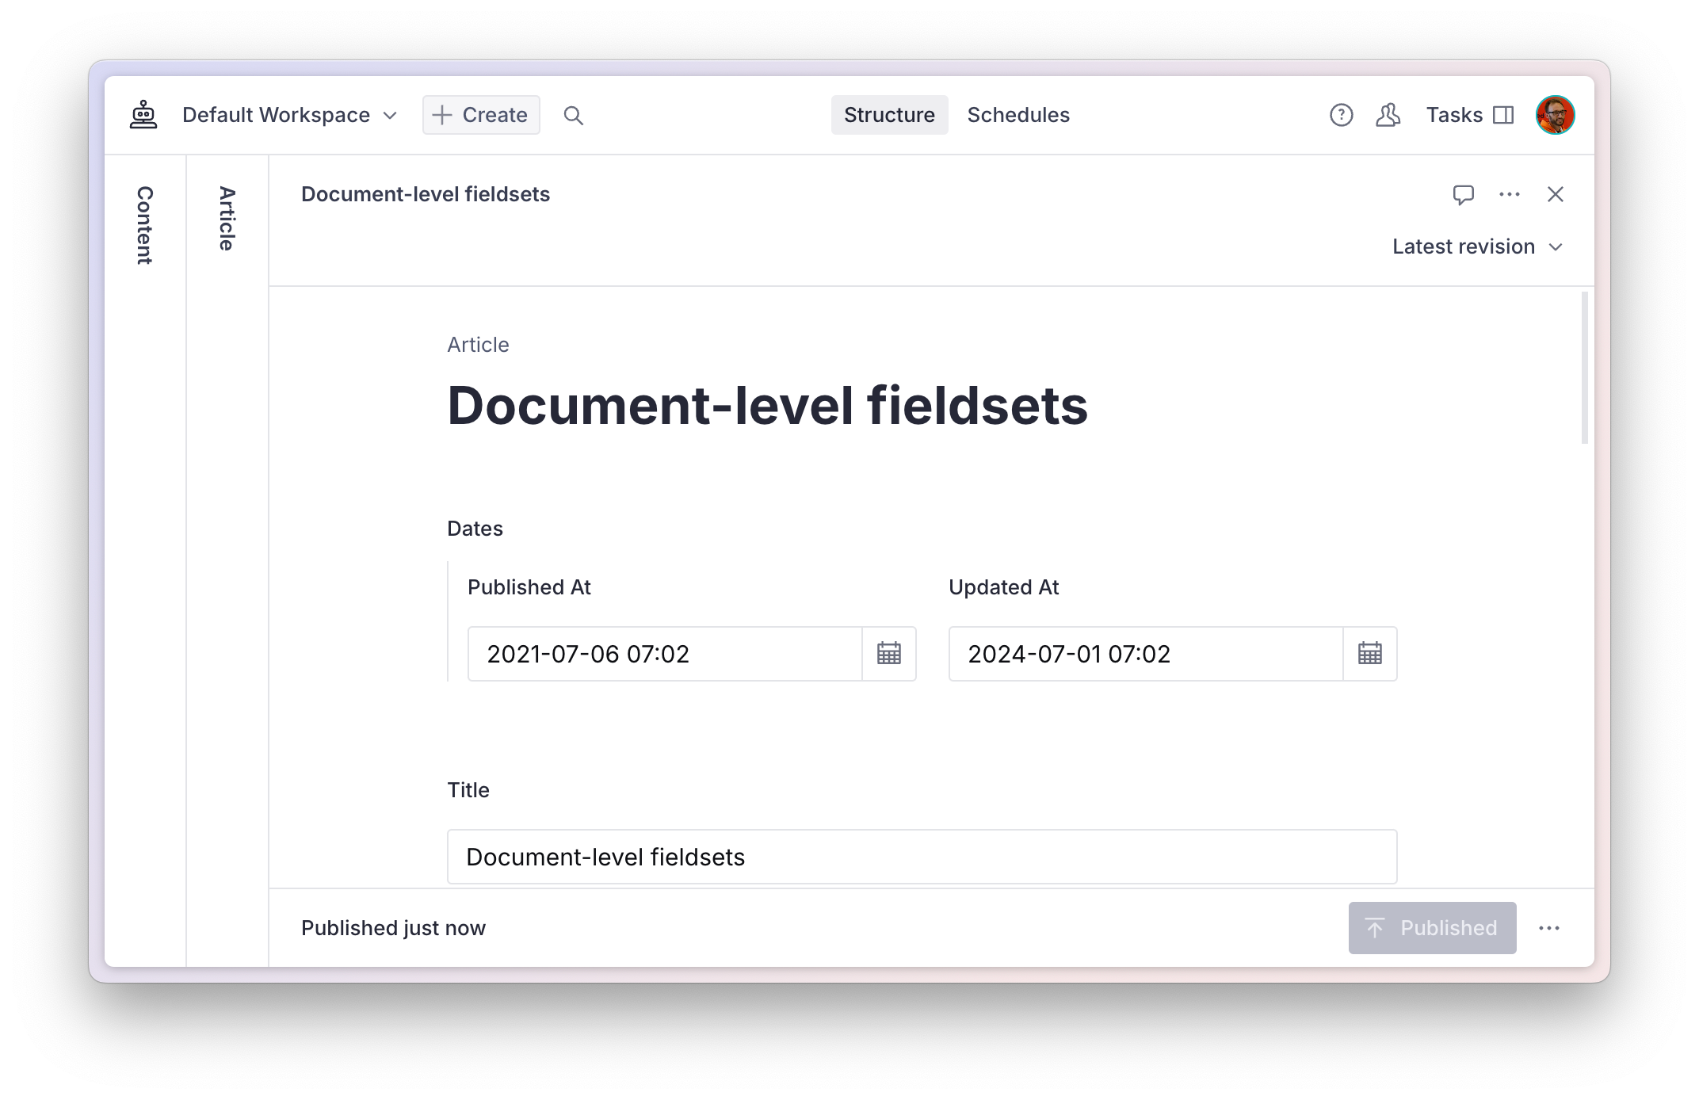Click the Published At calendar toggle
1699x1100 pixels.
tap(889, 654)
